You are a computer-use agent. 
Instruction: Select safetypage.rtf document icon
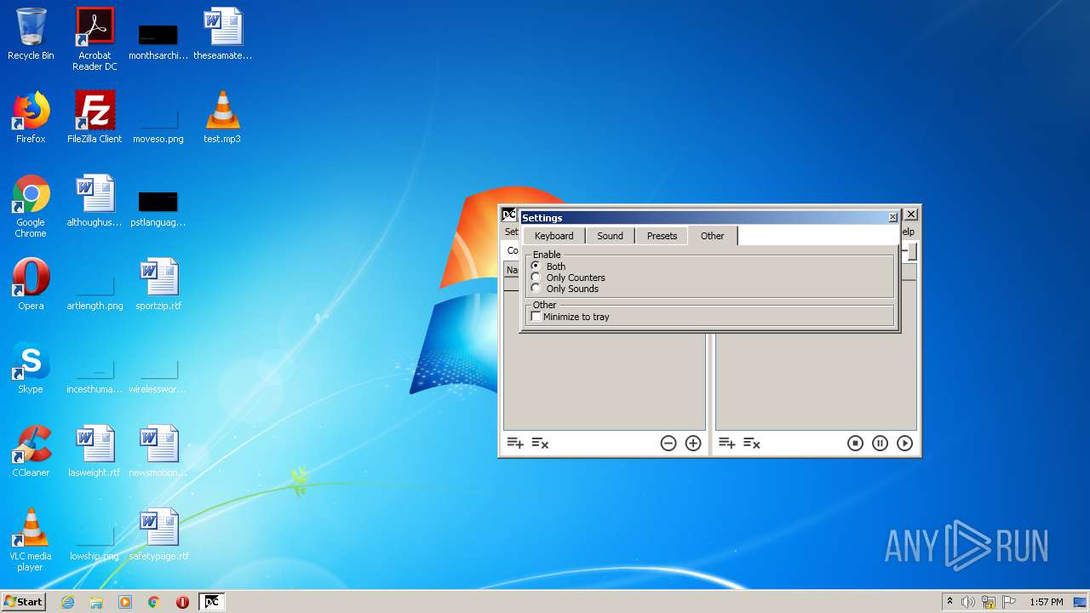[x=158, y=535]
